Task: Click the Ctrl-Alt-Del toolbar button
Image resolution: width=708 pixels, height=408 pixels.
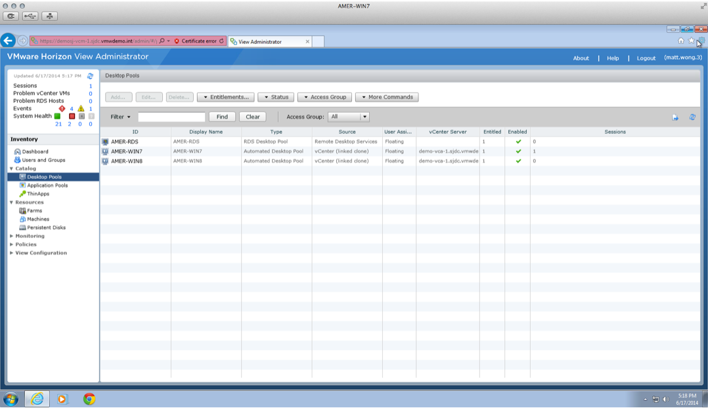Action: [11, 16]
